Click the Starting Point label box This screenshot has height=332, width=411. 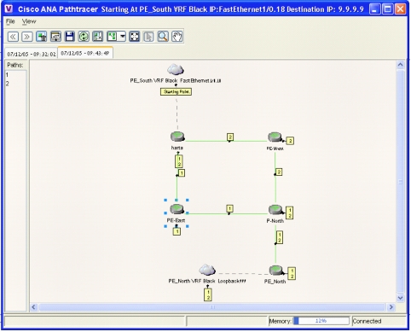click(176, 91)
